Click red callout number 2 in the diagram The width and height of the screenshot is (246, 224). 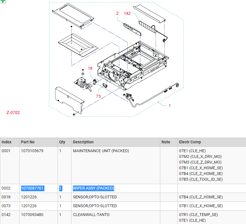coord(117,13)
